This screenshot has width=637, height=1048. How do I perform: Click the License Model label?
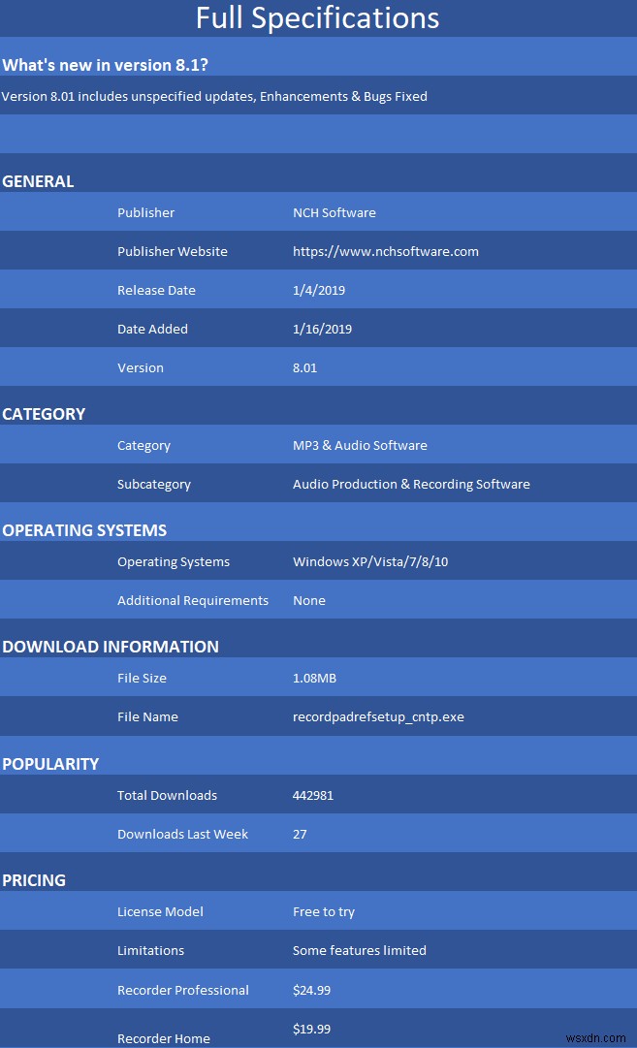160,911
